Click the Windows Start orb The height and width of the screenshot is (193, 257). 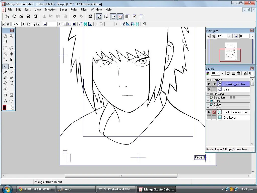(7, 189)
